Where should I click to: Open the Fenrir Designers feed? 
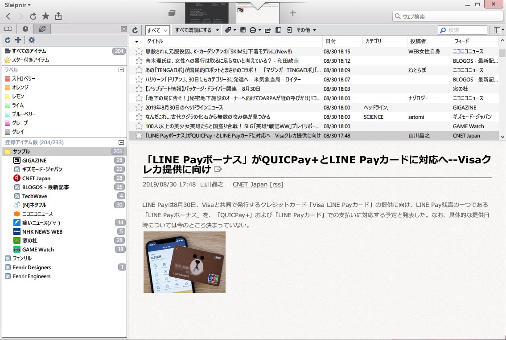[65, 267]
